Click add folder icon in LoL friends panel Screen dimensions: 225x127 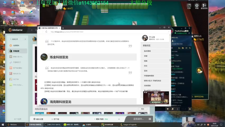point(183,48)
